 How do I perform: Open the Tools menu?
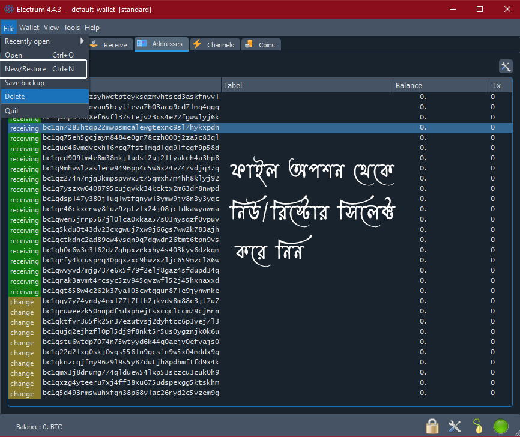[x=71, y=28]
